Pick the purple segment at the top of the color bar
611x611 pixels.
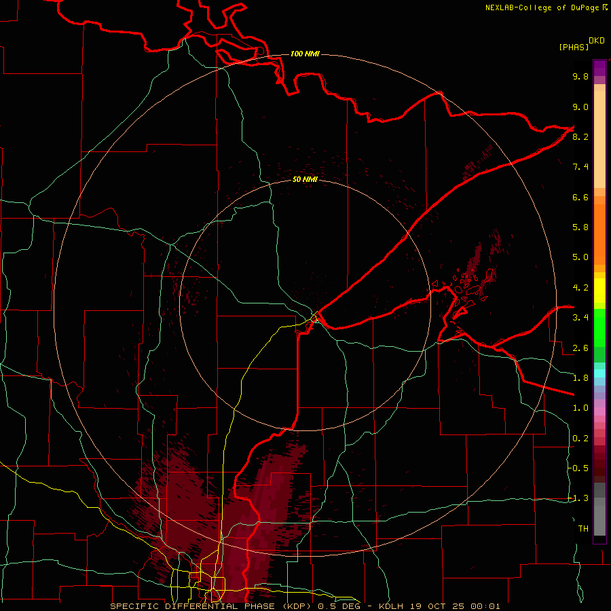(x=599, y=68)
